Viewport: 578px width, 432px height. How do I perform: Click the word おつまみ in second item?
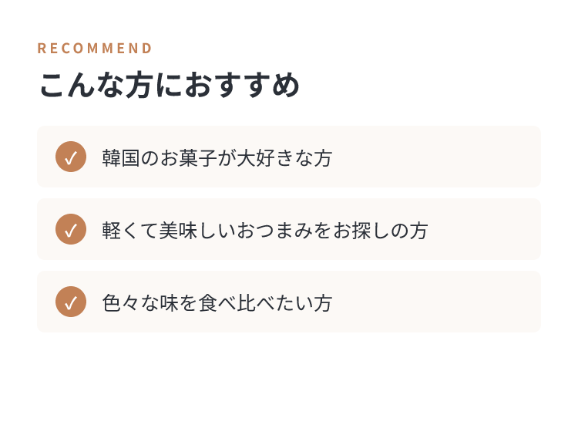point(274,231)
